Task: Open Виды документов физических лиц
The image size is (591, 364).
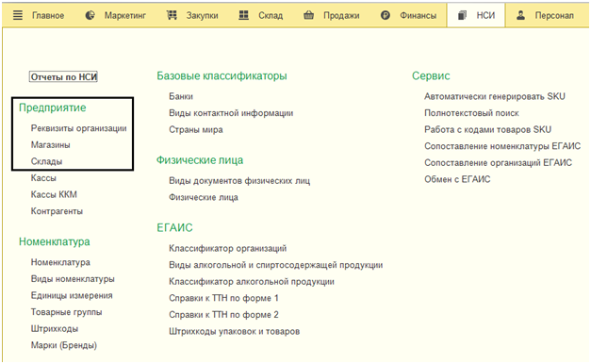Action: click(x=239, y=181)
